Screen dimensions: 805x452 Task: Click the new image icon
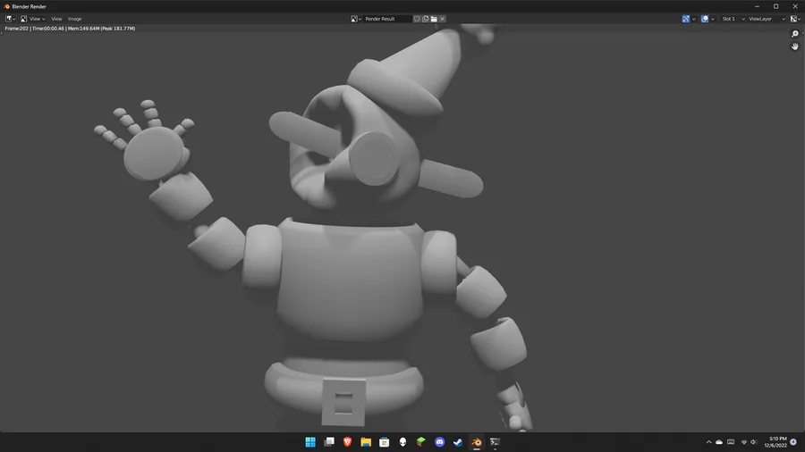(x=426, y=19)
